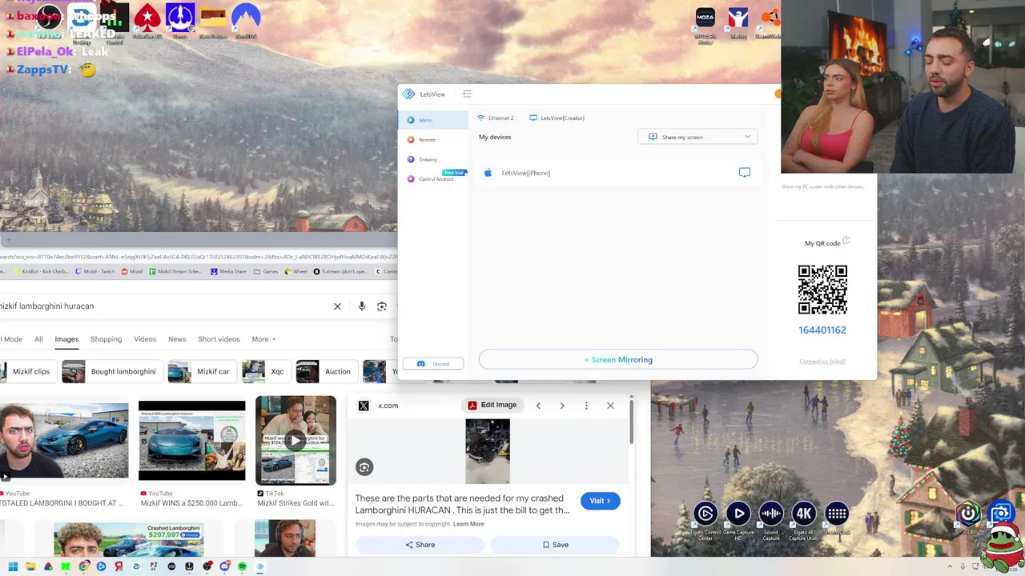1025x576 pixels.
Task: Click the LetsView logo icon
Action: click(x=409, y=94)
